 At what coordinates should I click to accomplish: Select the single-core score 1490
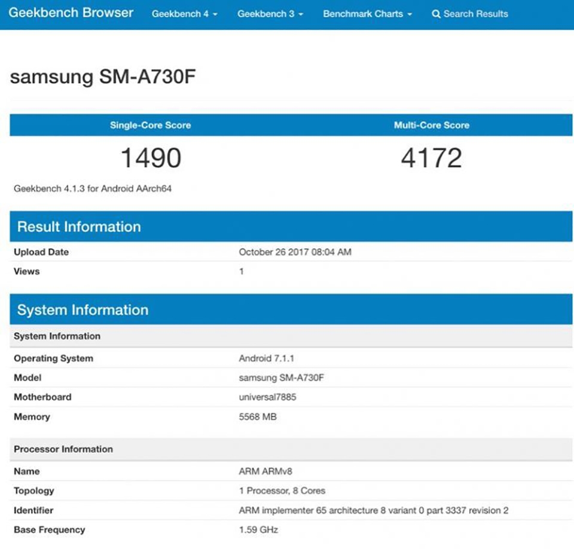click(151, 158)
